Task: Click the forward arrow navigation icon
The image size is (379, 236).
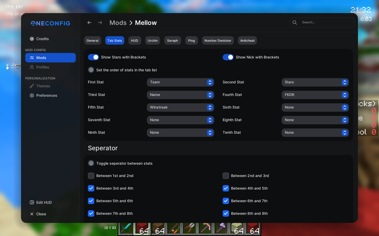Action: tap(100, 23)
